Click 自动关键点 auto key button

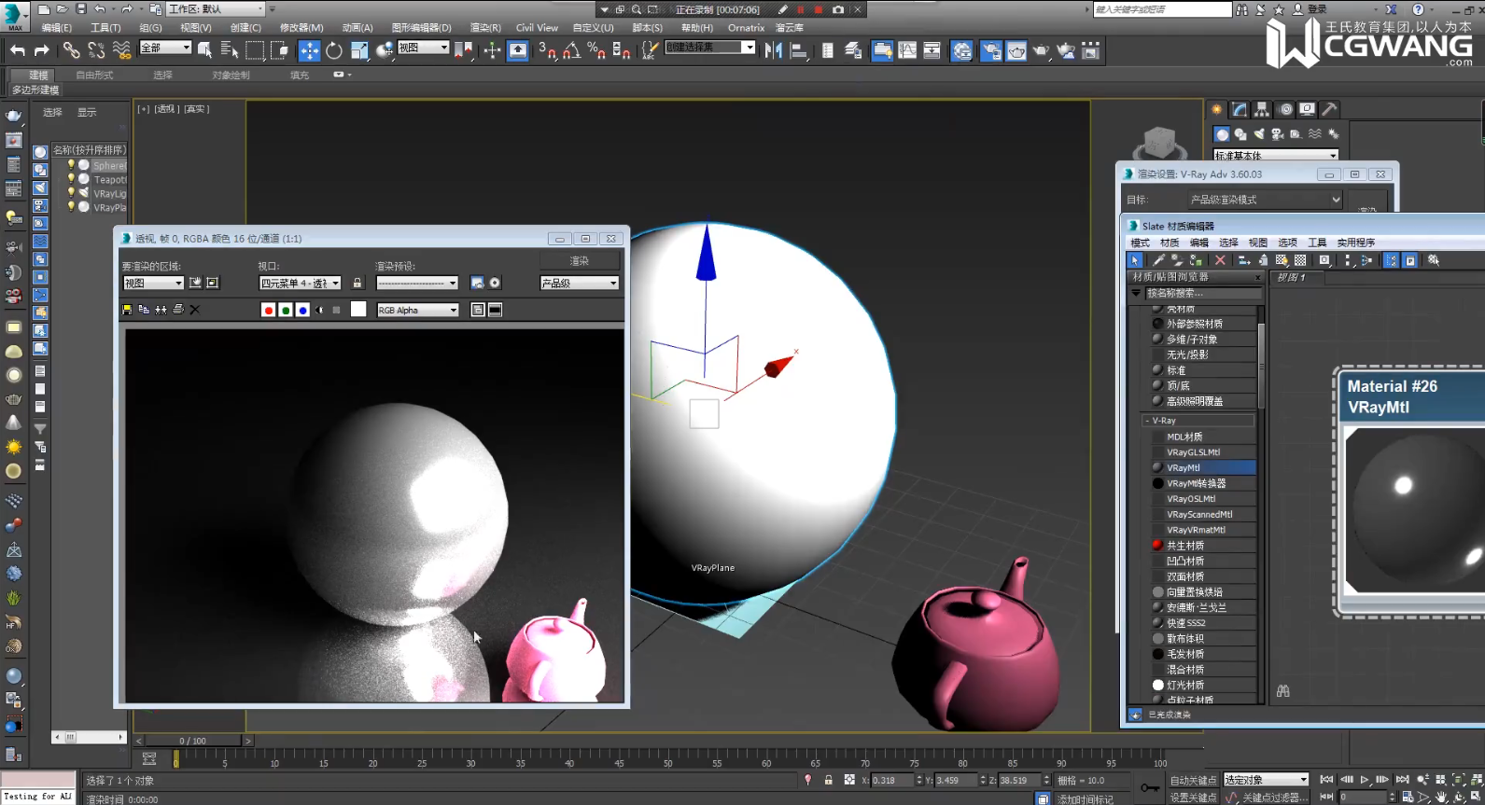point(1193,780)
